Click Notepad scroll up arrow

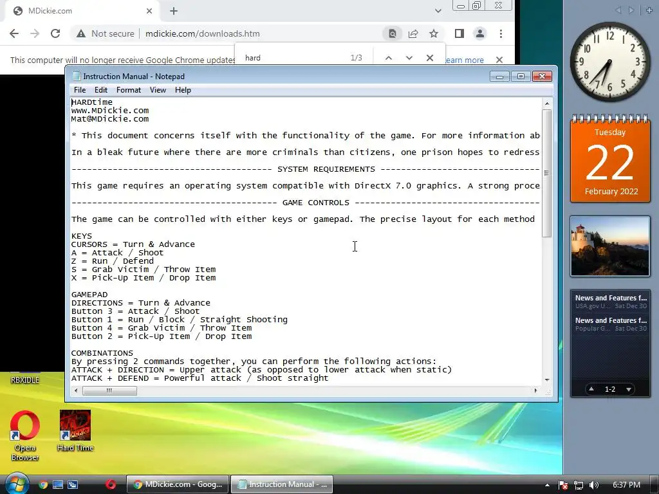tap(547, 103)
